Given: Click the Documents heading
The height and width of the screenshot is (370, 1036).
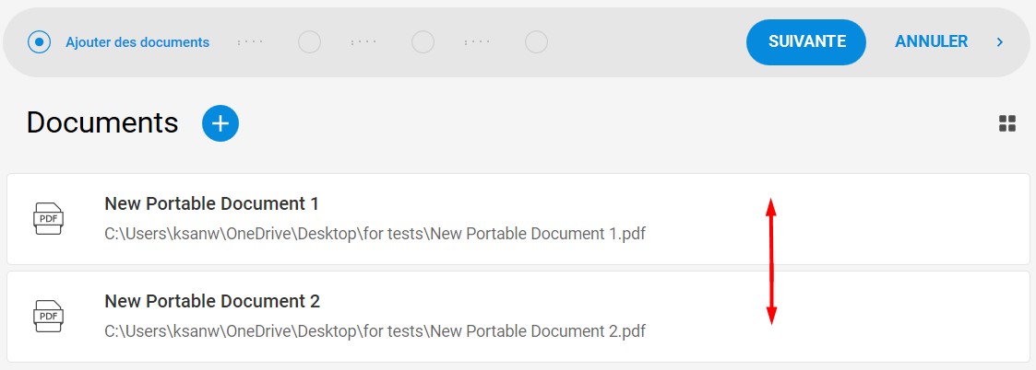Looking at the screenshot, I should pyautogui.click(x=102, y=122).
